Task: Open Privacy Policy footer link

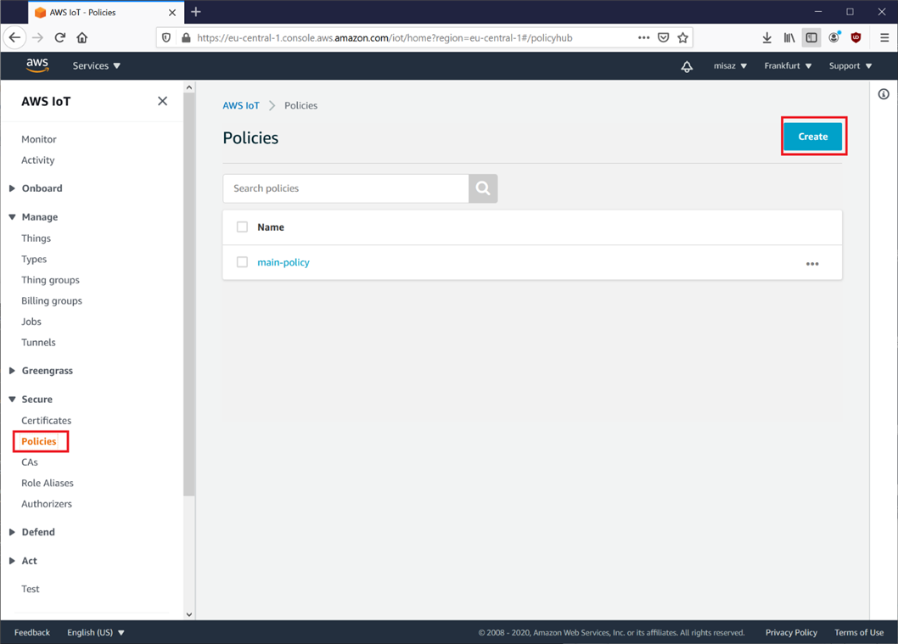Action: click(791, 633)
